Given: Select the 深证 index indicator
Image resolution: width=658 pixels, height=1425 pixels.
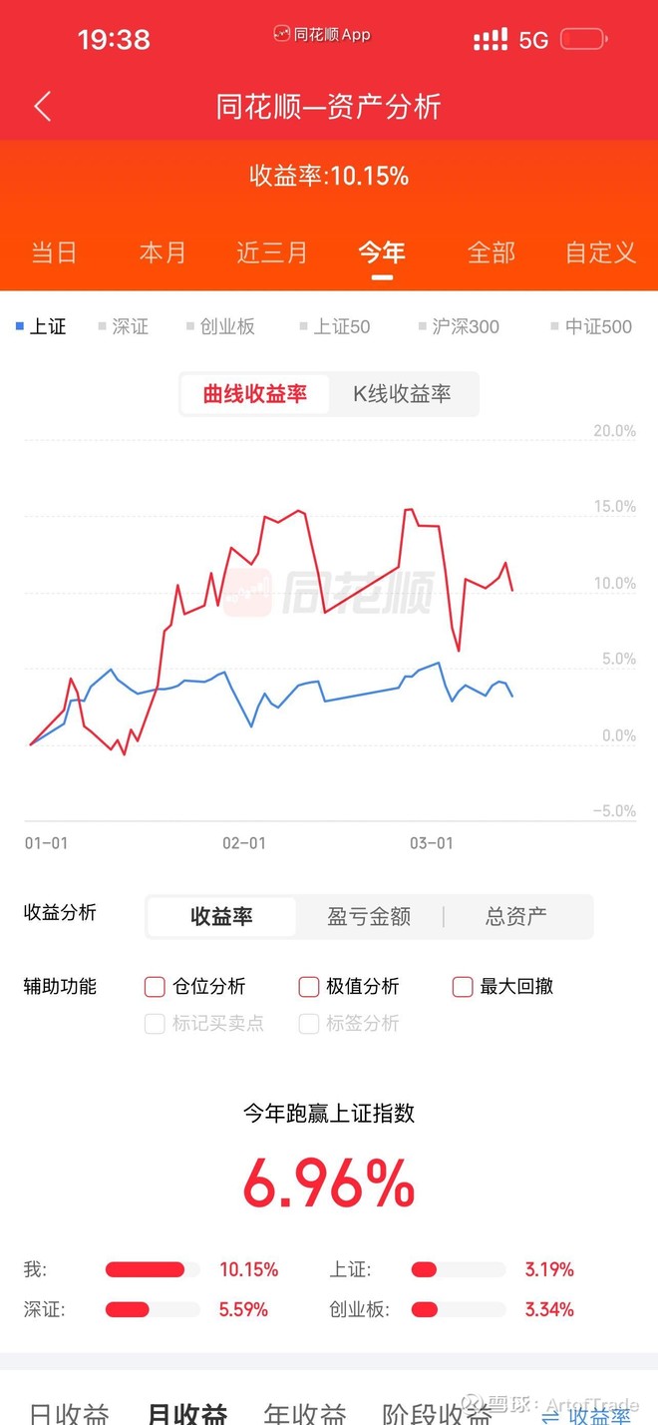Looking at the screenshot, I should coord(124,326).
